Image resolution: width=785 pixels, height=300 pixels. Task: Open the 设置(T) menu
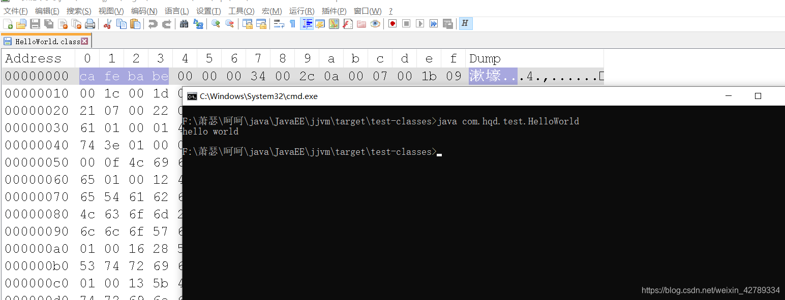pos(208,11)
